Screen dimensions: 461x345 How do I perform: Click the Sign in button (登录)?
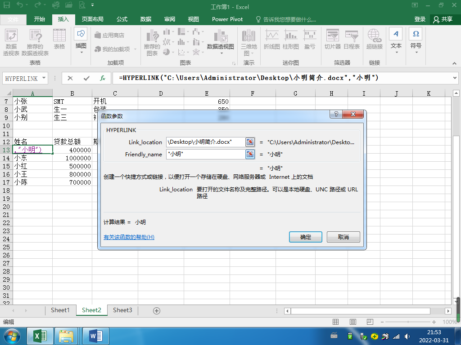[420, 19]
